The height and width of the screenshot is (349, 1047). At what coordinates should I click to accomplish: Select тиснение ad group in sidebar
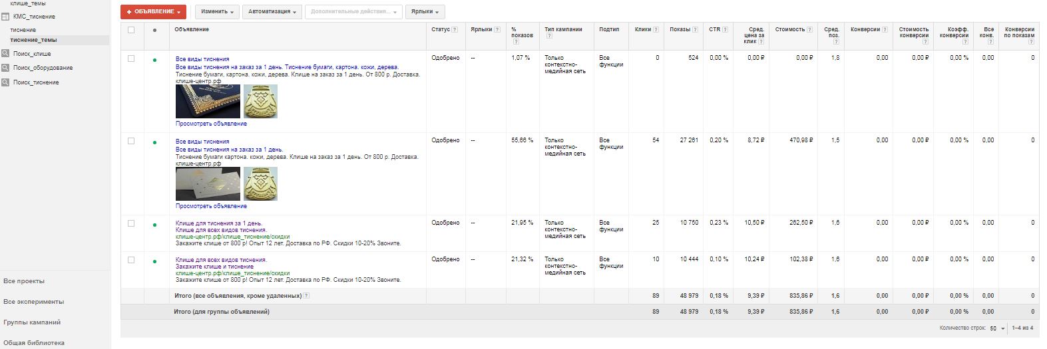click(23, 30)
